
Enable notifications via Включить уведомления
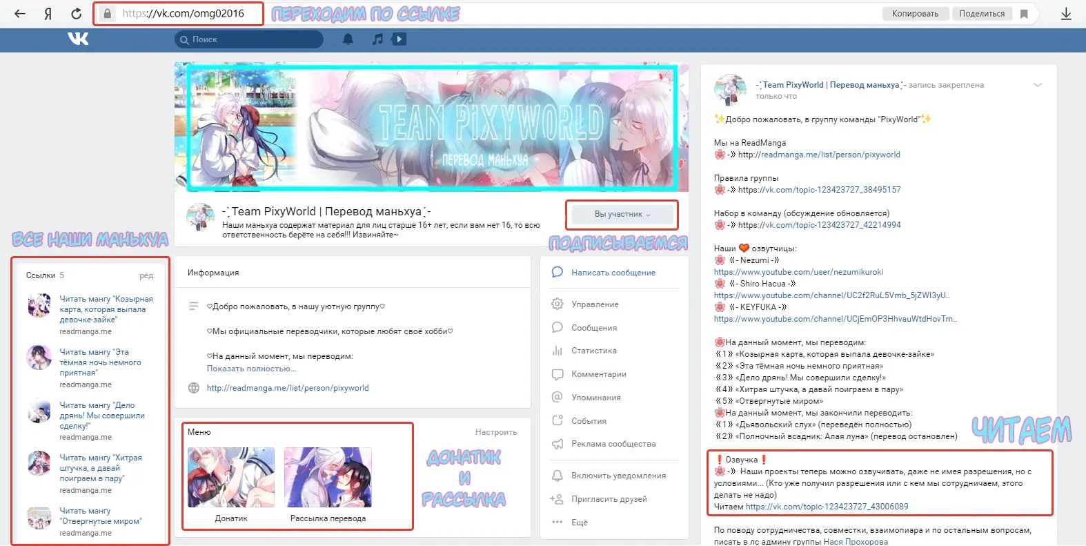[618, 476]
